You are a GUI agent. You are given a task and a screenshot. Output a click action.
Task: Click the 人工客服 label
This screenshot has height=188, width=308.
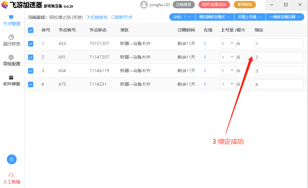[x=12, y=182]
